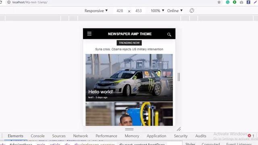Click the corner viewport resize handle
The height and width of the screenshot is (145, 258).
tap(179, 129)
